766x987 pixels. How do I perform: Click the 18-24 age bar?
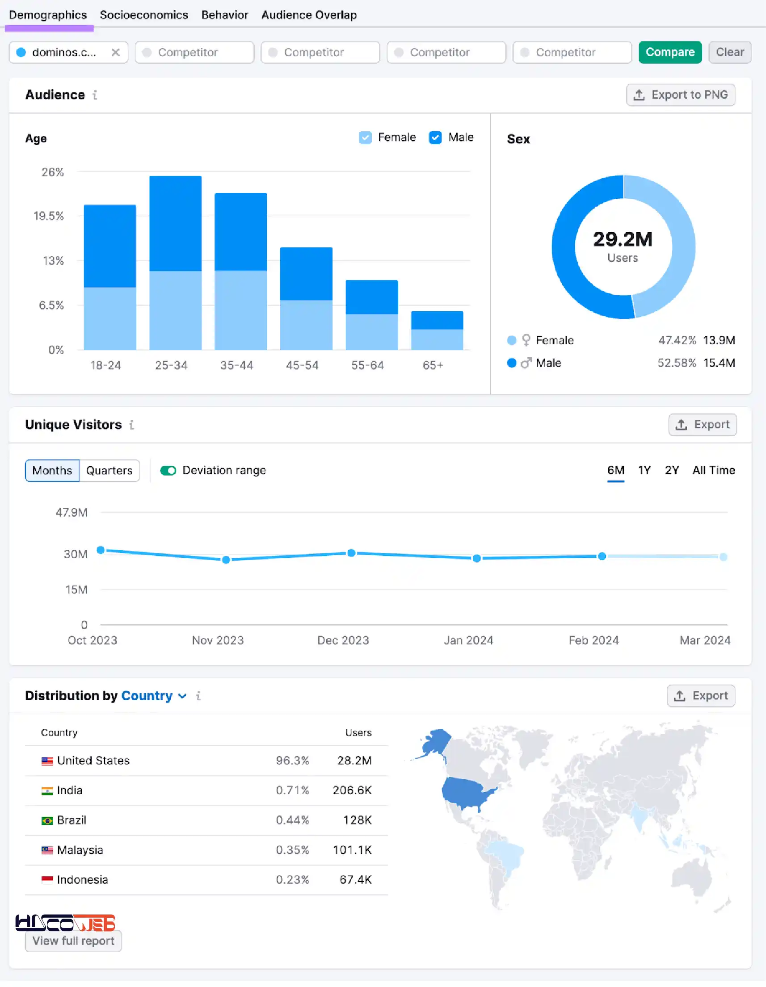pos(110,277)
